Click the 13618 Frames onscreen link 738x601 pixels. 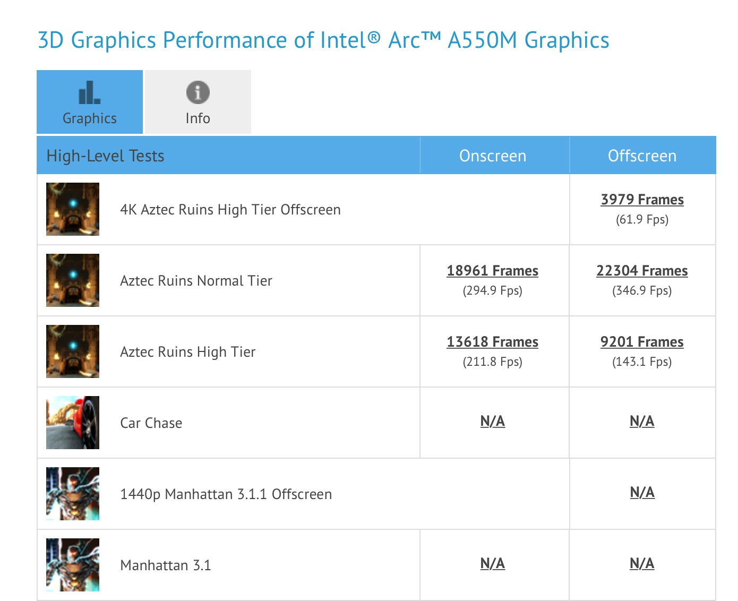[492, 342]
